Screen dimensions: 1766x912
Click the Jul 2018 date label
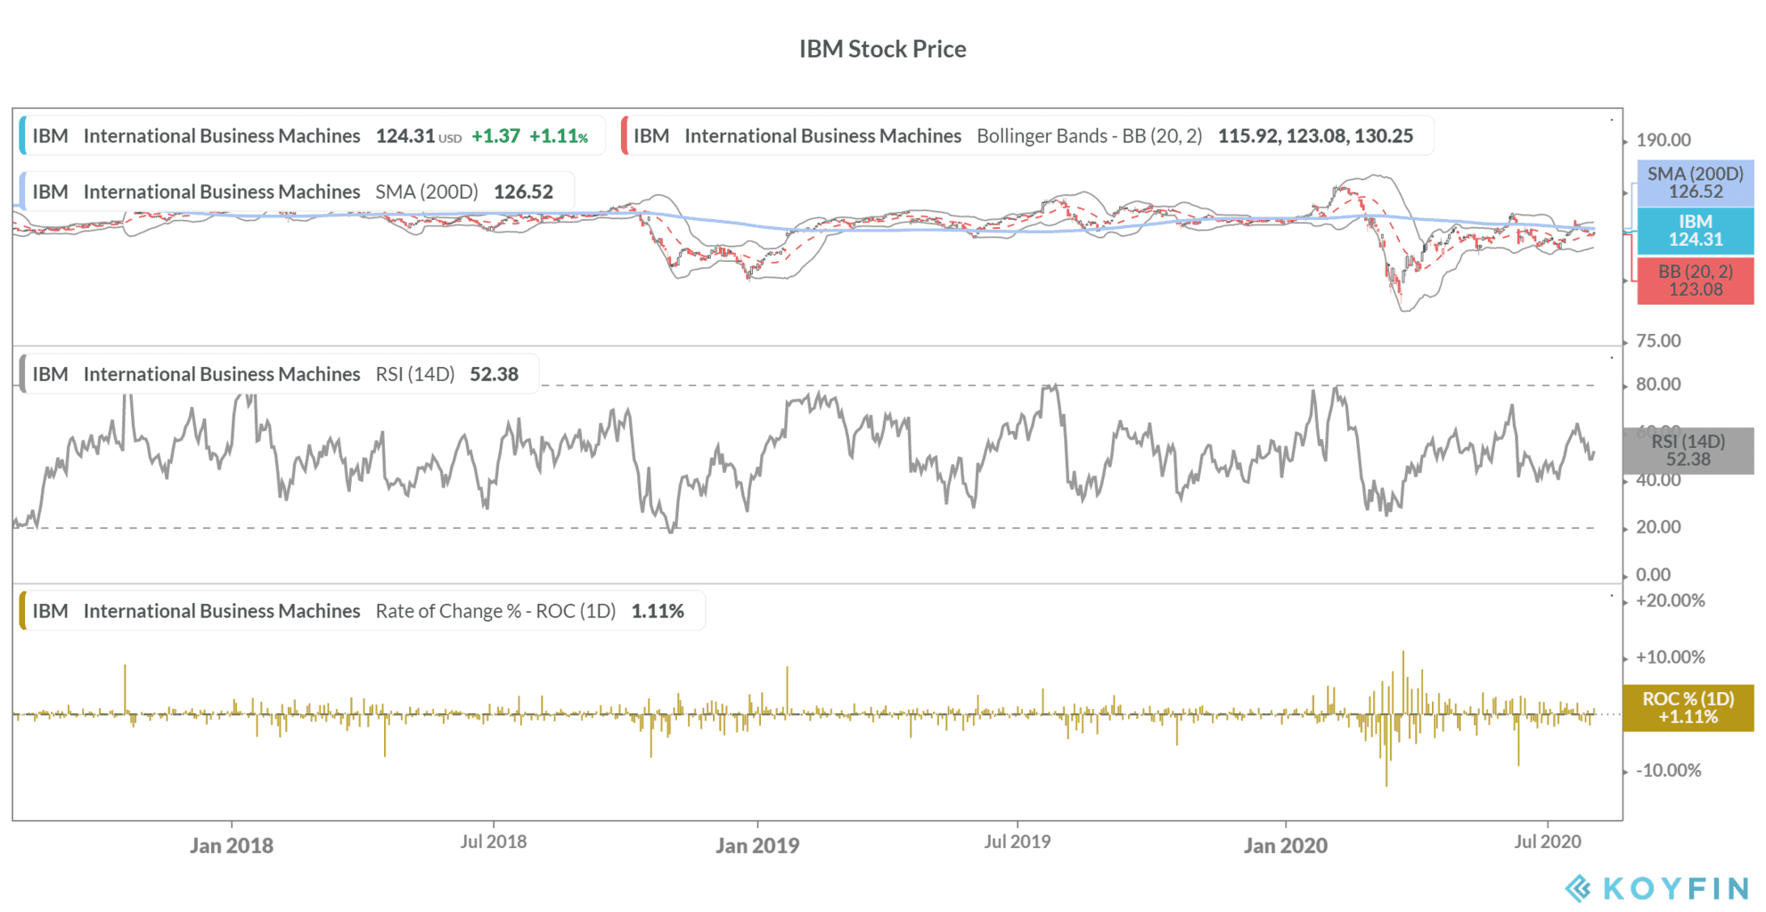pos(494,842)
